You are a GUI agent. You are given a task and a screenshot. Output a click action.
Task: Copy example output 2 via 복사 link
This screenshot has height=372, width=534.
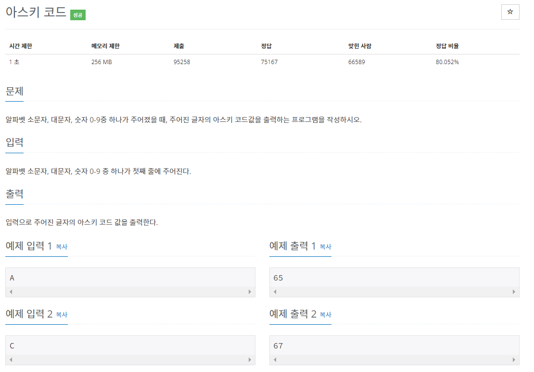tap(326, 314)
